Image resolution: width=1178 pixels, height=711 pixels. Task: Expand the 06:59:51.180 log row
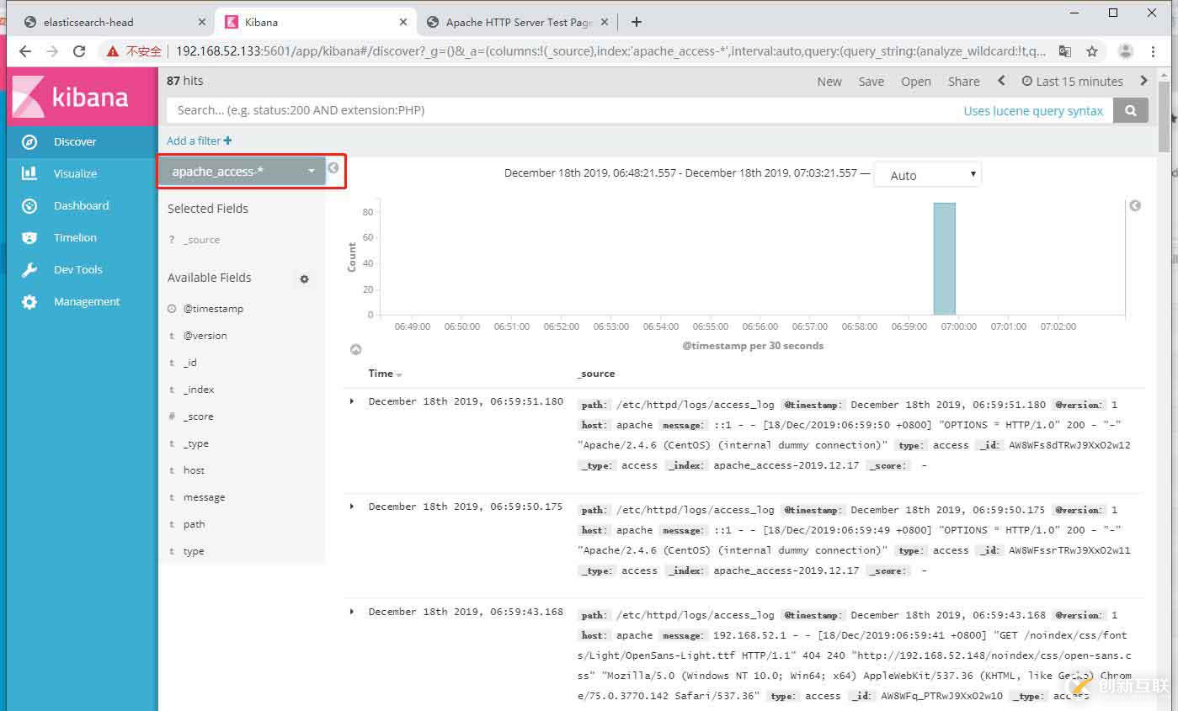pos(352,401)
